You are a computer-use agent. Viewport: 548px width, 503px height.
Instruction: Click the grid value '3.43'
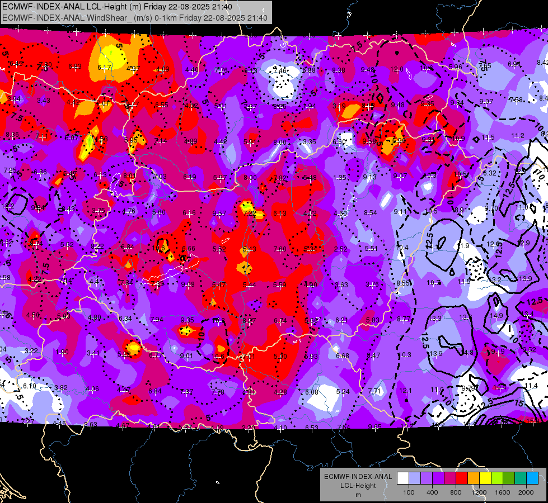[44, 101]
